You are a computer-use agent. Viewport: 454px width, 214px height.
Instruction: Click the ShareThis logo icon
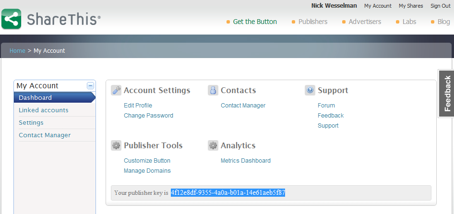11,19
